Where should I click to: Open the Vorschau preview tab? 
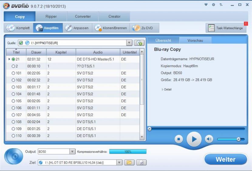[x=195, y=40]
